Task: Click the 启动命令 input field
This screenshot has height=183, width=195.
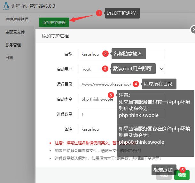Action: (x=122, y=99)
